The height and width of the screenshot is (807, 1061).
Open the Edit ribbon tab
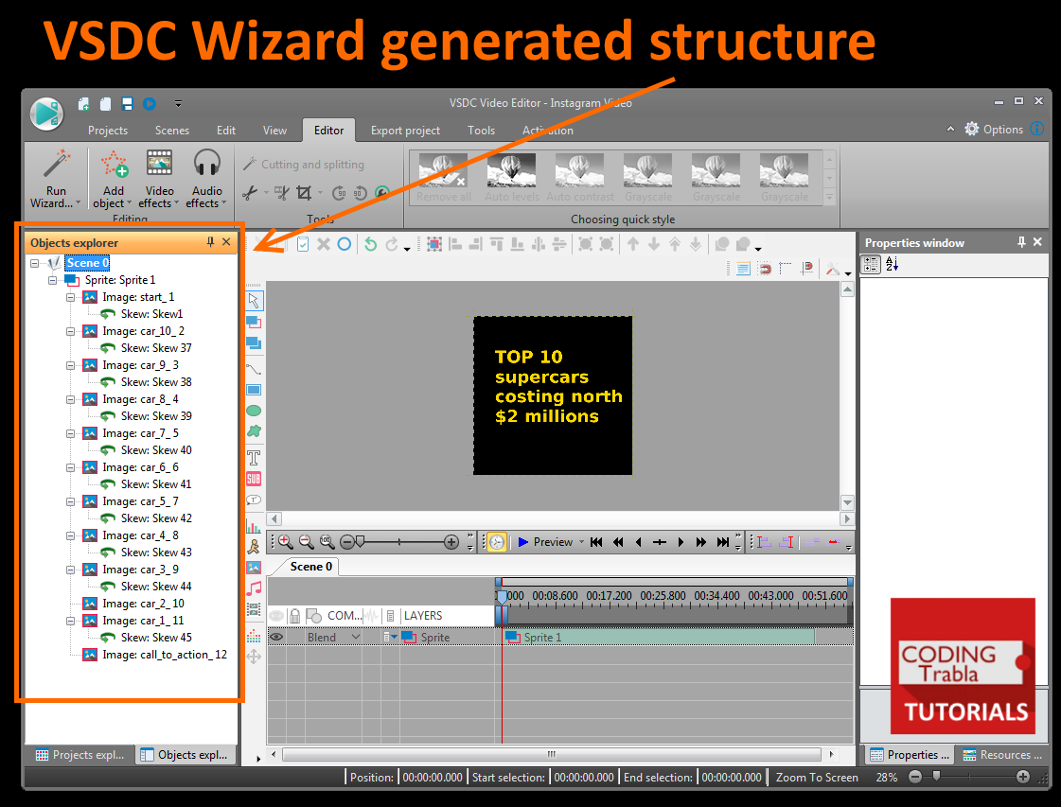pyautogui.click(x=226, y=131)
